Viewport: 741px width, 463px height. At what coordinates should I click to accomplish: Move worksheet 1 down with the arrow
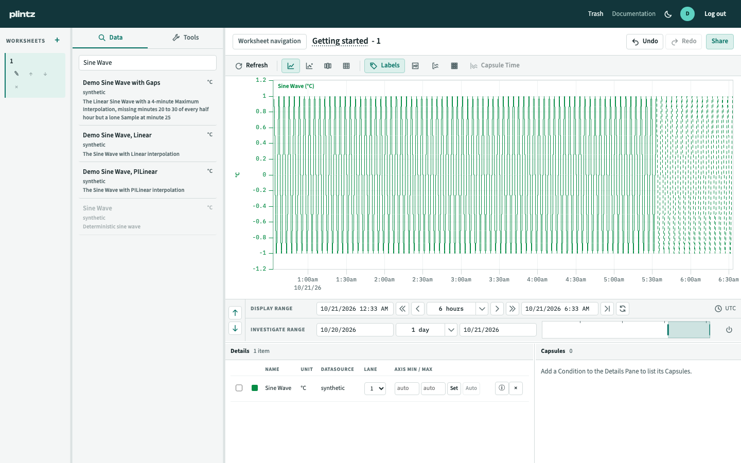coord(45,74)
